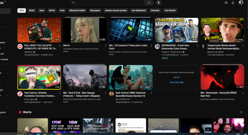Open the Evrim Ağacı channel name
This screenshot has width=248, height=135.
click(x=29, y=99)
